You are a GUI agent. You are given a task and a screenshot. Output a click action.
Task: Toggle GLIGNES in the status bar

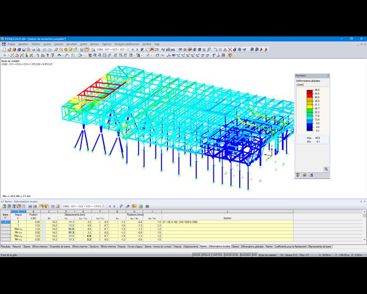pos(246,255)
